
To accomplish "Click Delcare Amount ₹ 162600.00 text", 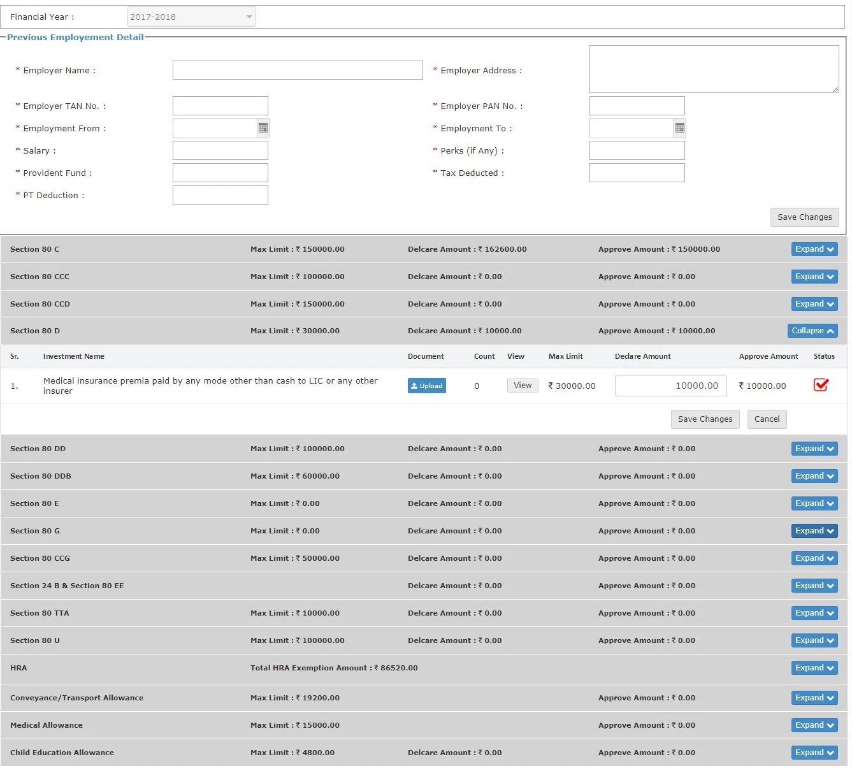I will point(467,249).
